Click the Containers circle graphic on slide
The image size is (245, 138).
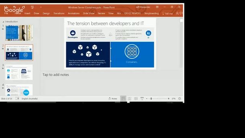[x=132, y=51]
